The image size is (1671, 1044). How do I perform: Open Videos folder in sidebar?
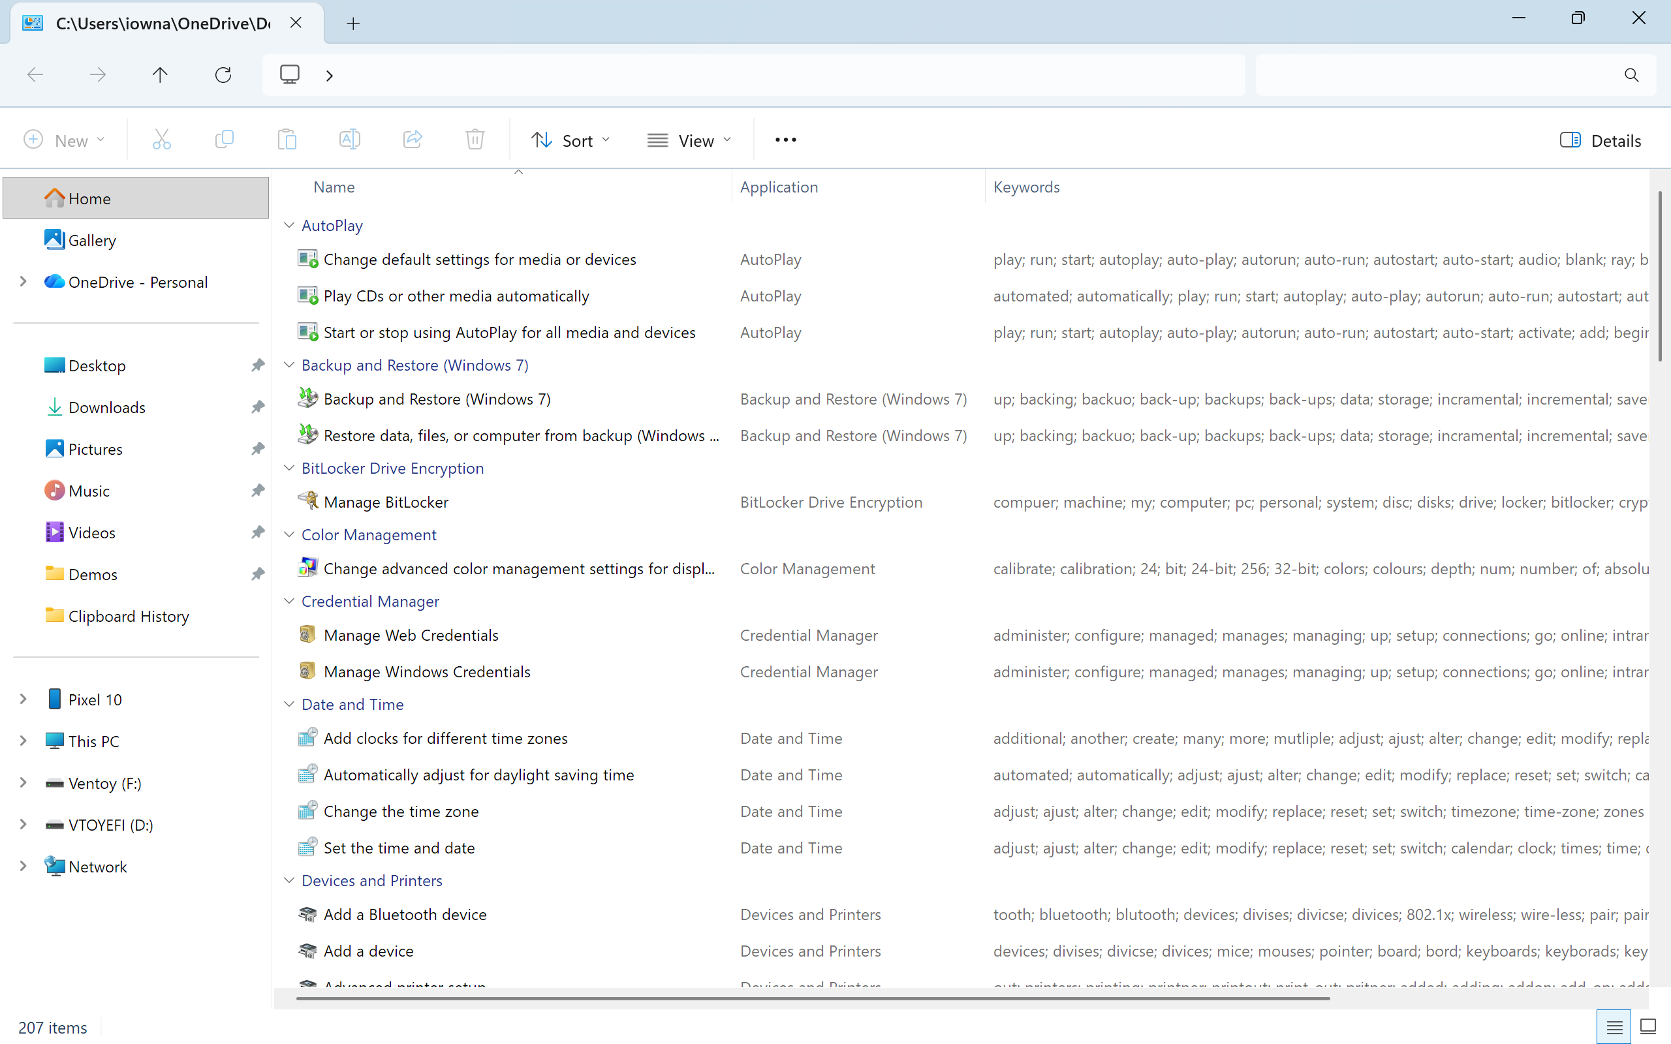pos(136,532)
